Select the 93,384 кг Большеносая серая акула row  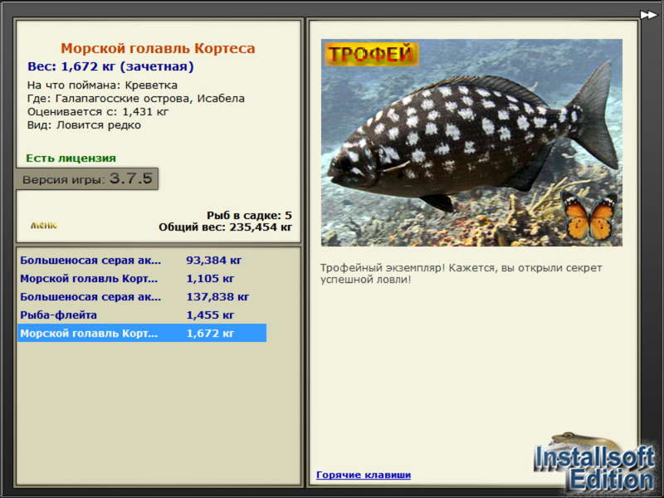pyautogui.click(x=142, y=260)
